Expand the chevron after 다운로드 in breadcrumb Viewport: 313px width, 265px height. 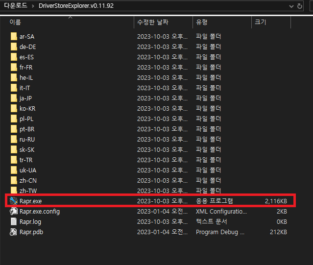click(x=33, y=6)
